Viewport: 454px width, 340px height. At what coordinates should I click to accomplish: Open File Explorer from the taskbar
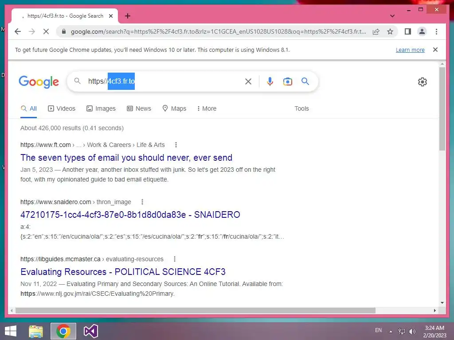coord(36,331)
